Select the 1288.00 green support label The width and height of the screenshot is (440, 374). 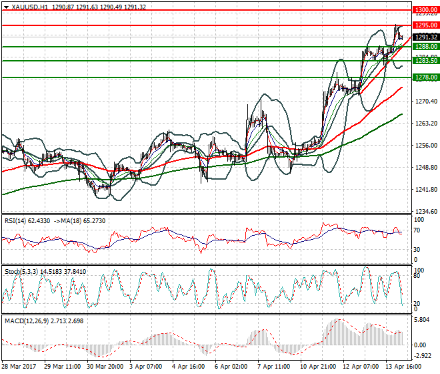point(426,47)
